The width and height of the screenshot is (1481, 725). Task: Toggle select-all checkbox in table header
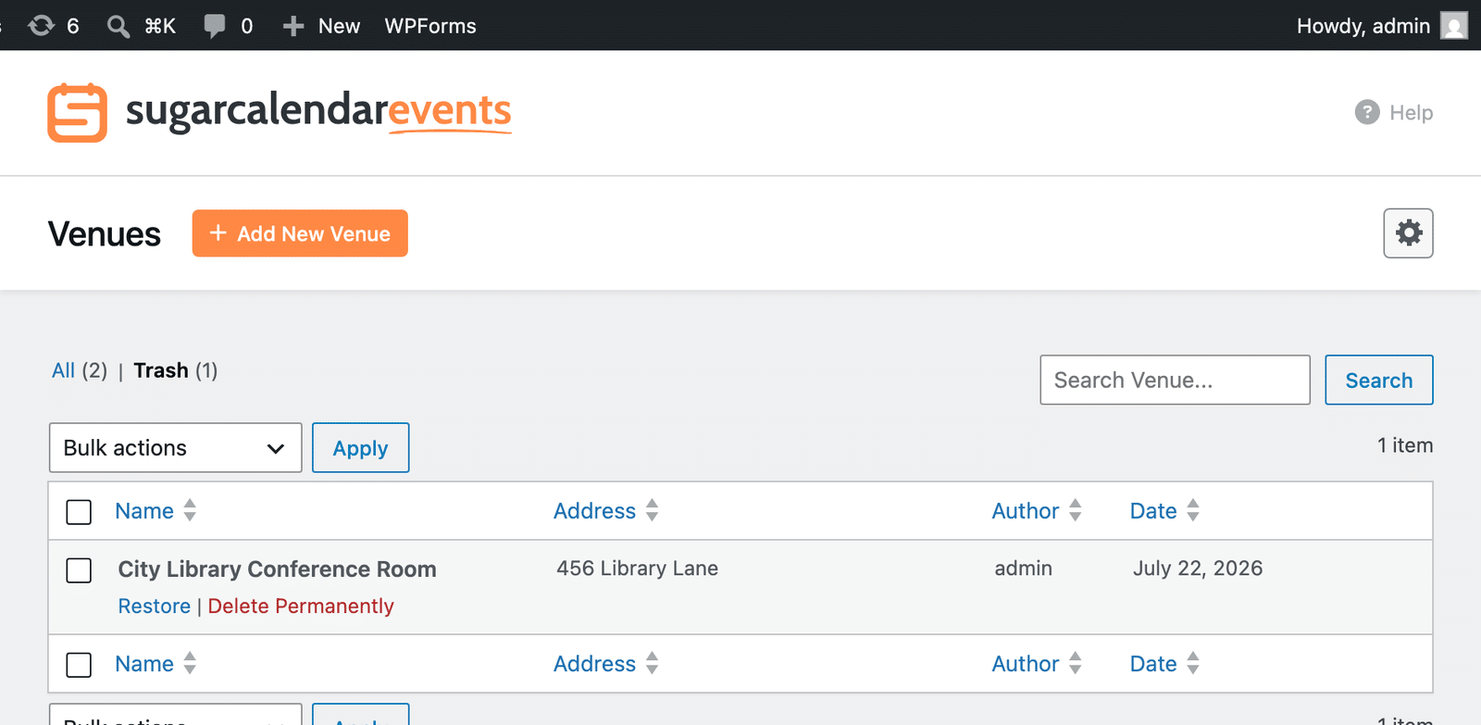(x=79, y=512)
